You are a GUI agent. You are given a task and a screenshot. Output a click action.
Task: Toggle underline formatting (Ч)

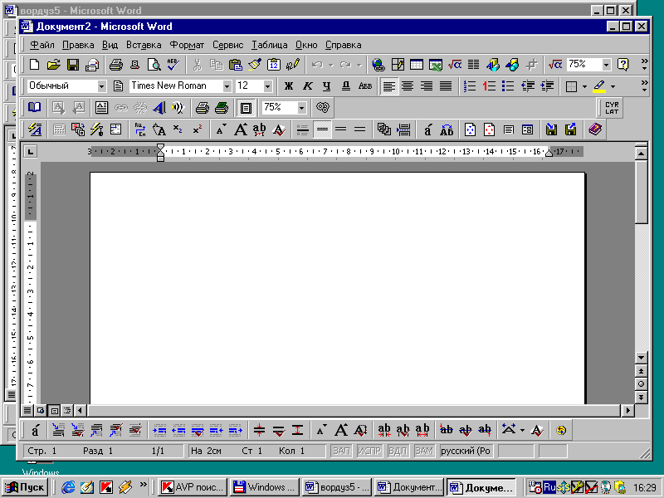coord(326,86)
